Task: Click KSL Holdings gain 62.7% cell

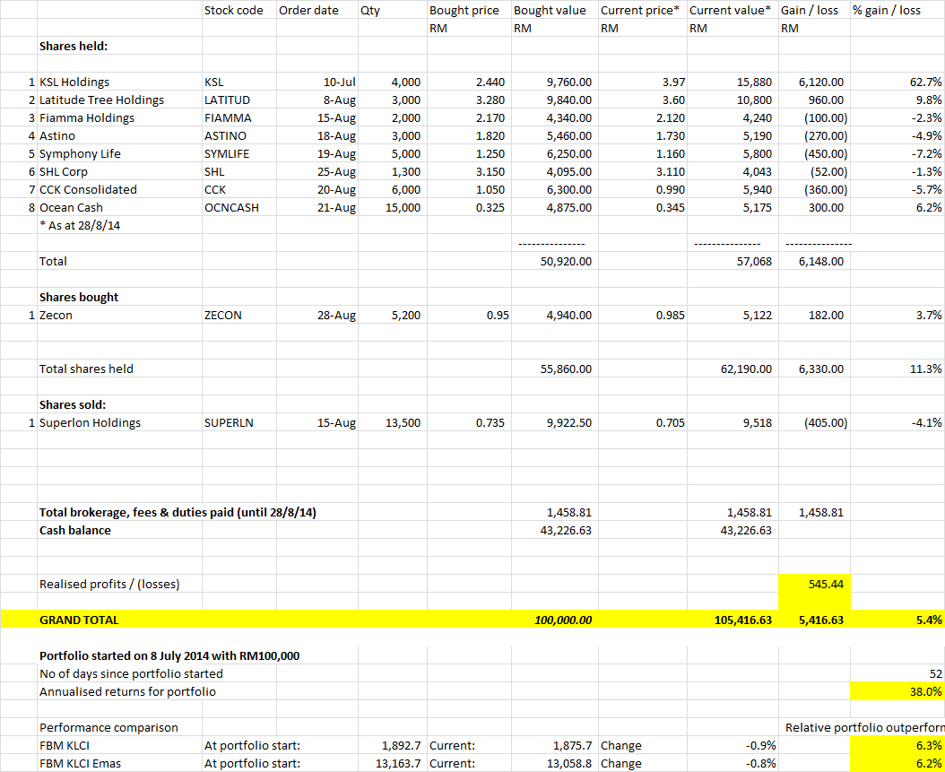Action: [897, 82]
